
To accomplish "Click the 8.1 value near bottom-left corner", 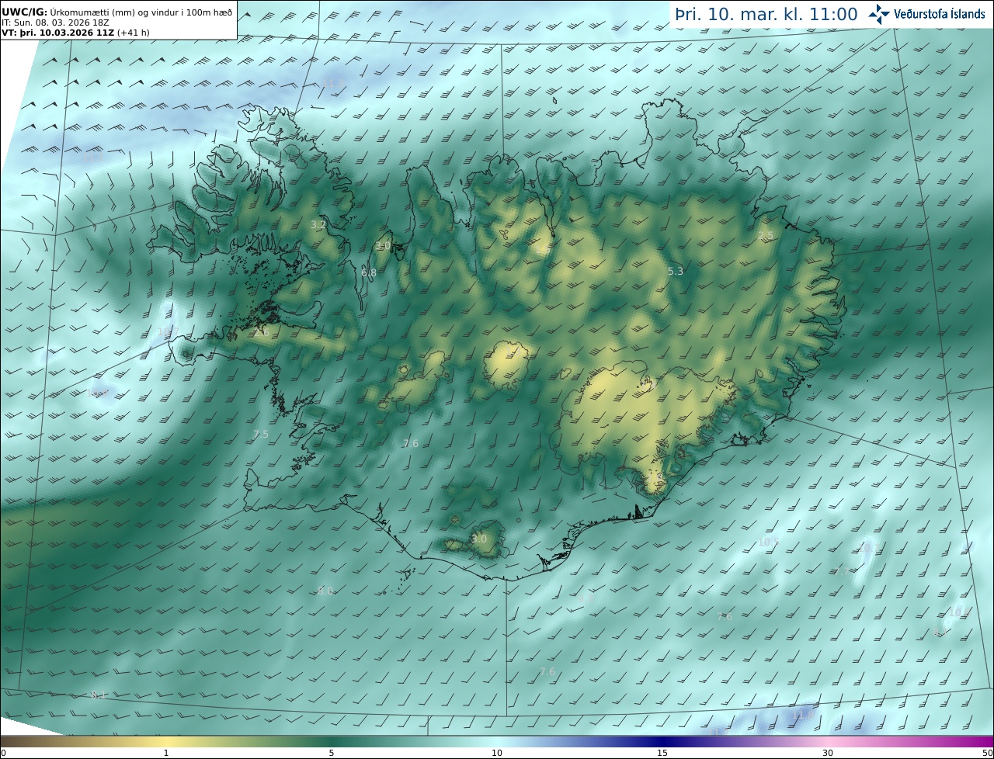I will click(98, 695).
